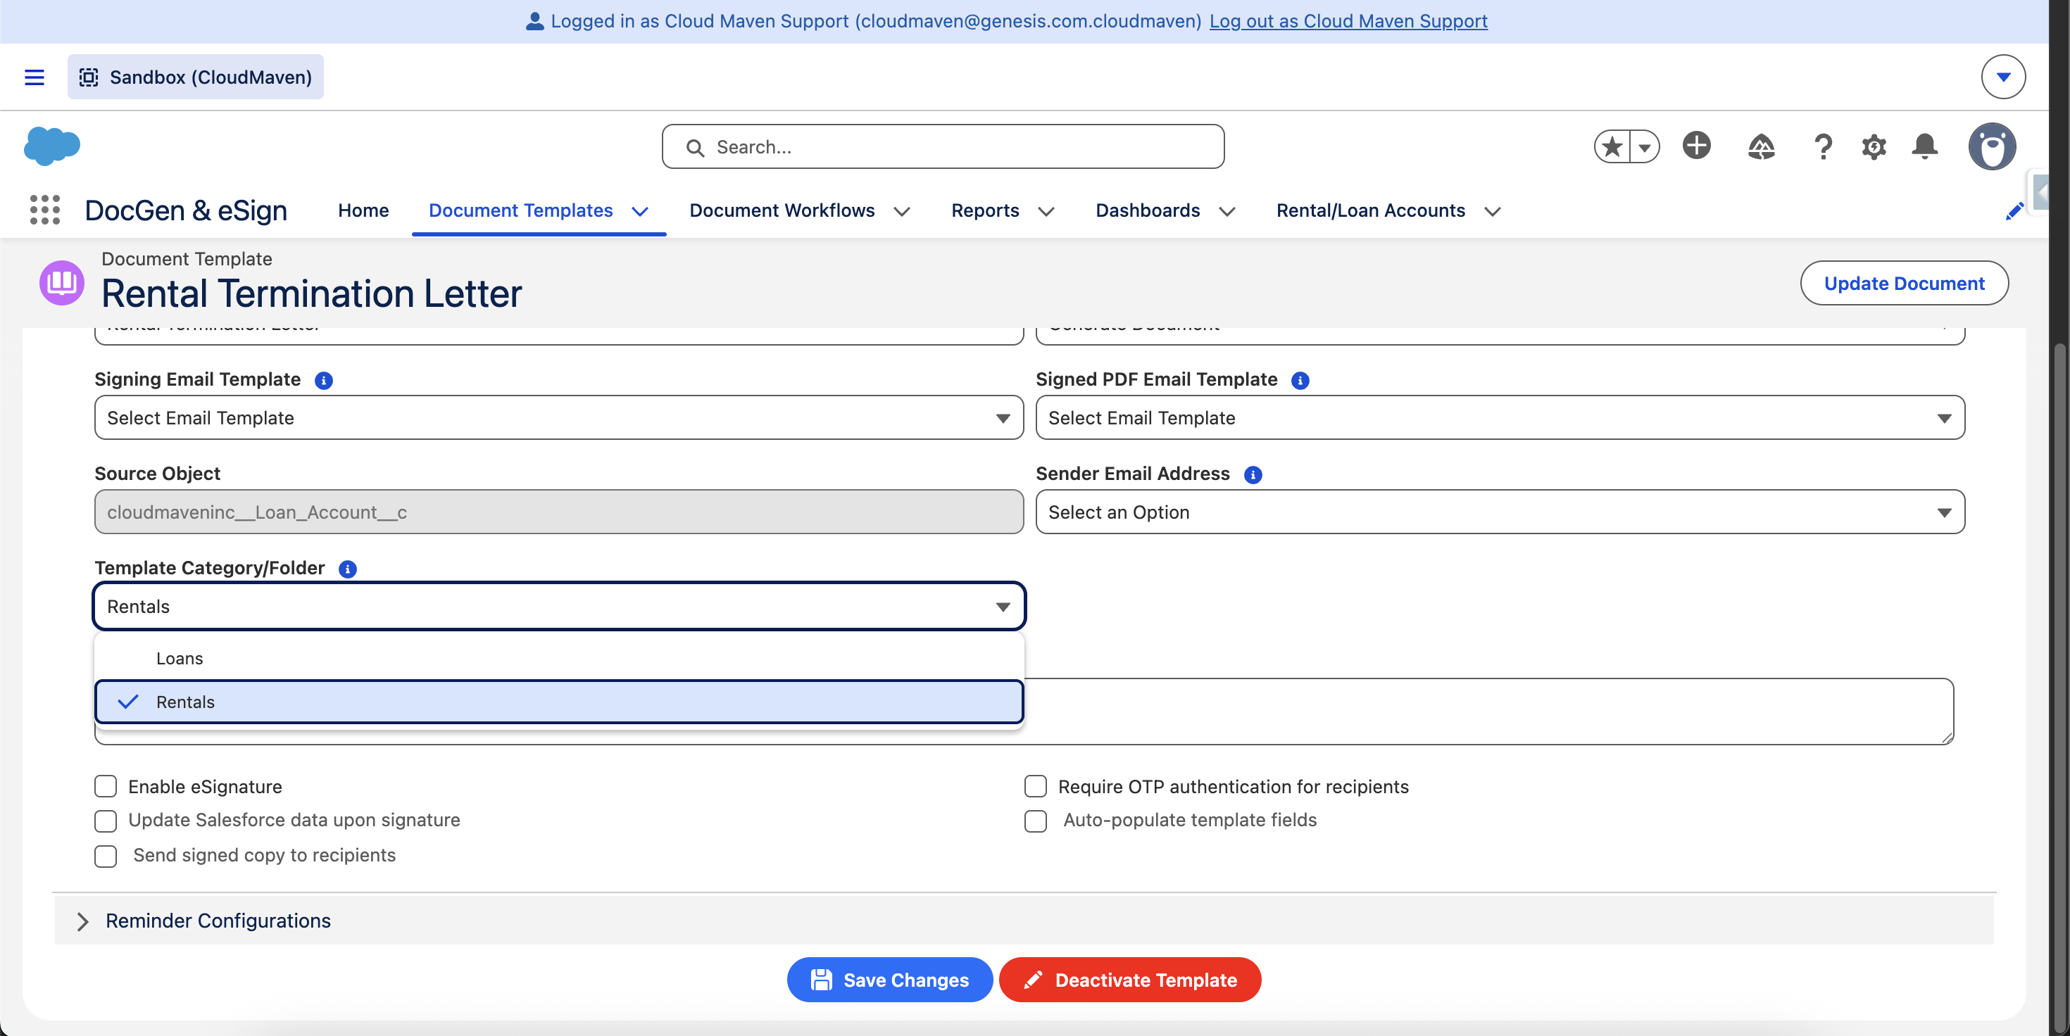Click the Update Document button

pos(1905,284)
